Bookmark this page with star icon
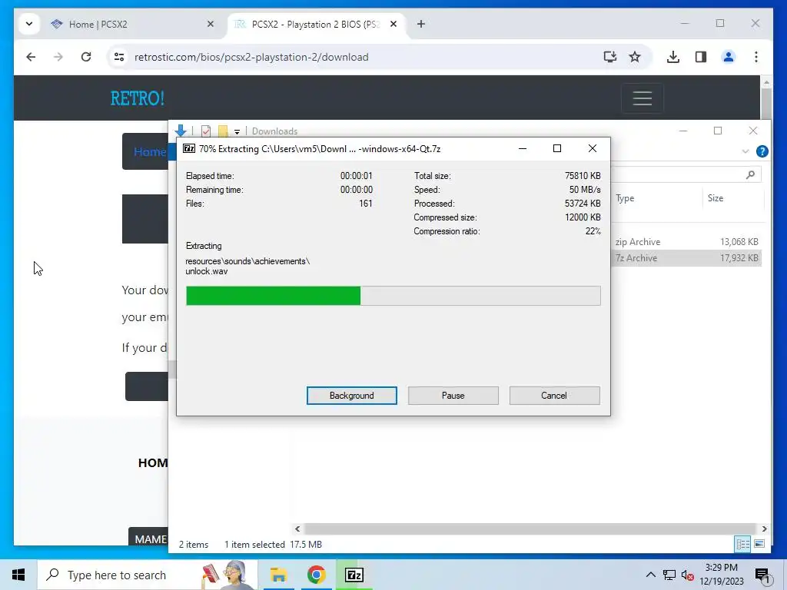Image resolution: width=787 pixels, height=590 pixels. (635, 57)
